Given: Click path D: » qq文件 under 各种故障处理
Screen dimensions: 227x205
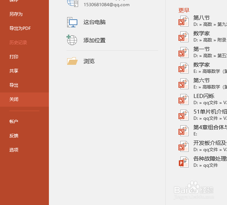Looking at the screenshot, I should [x=205, y=165].
